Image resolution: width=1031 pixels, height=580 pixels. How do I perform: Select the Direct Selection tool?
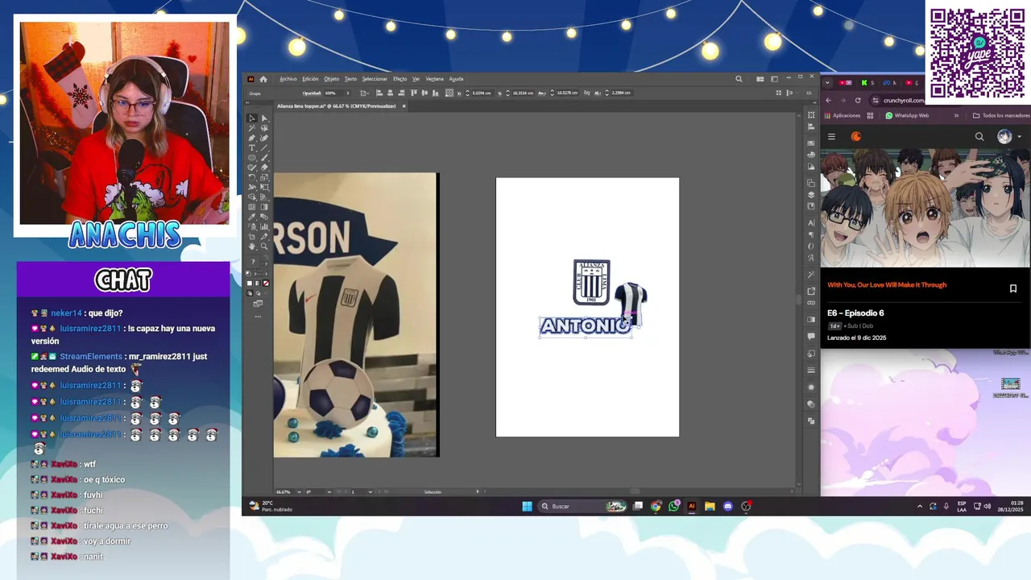(264, 118)
